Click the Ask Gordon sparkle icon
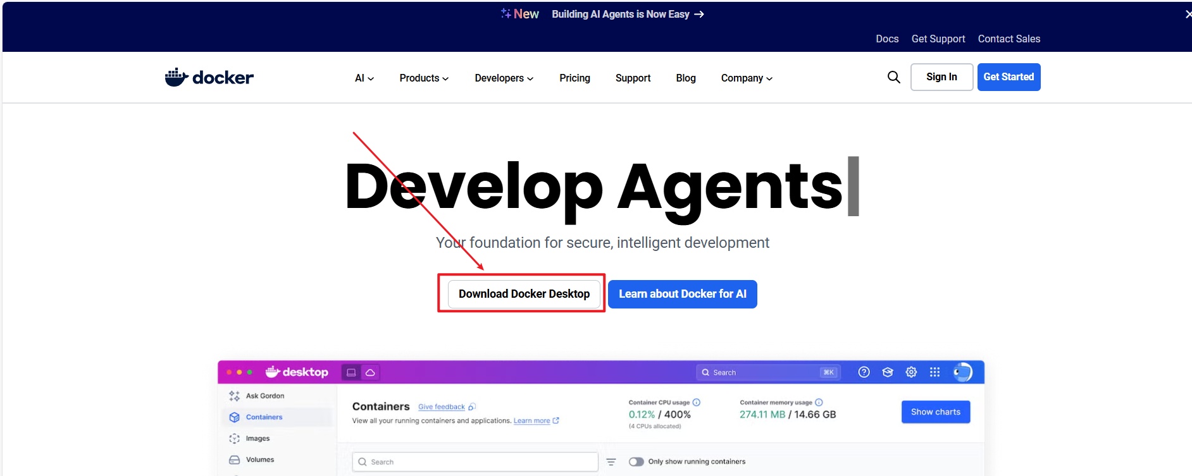Viewport: 1192px width, 476px height. click(x=234, y=396)
